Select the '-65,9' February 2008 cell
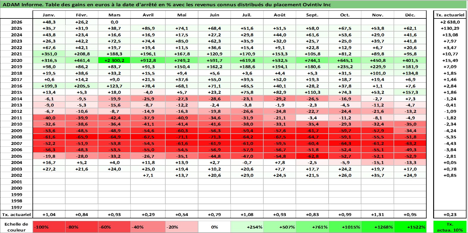This screenshot has width=468, height=233. coord(82,137)
